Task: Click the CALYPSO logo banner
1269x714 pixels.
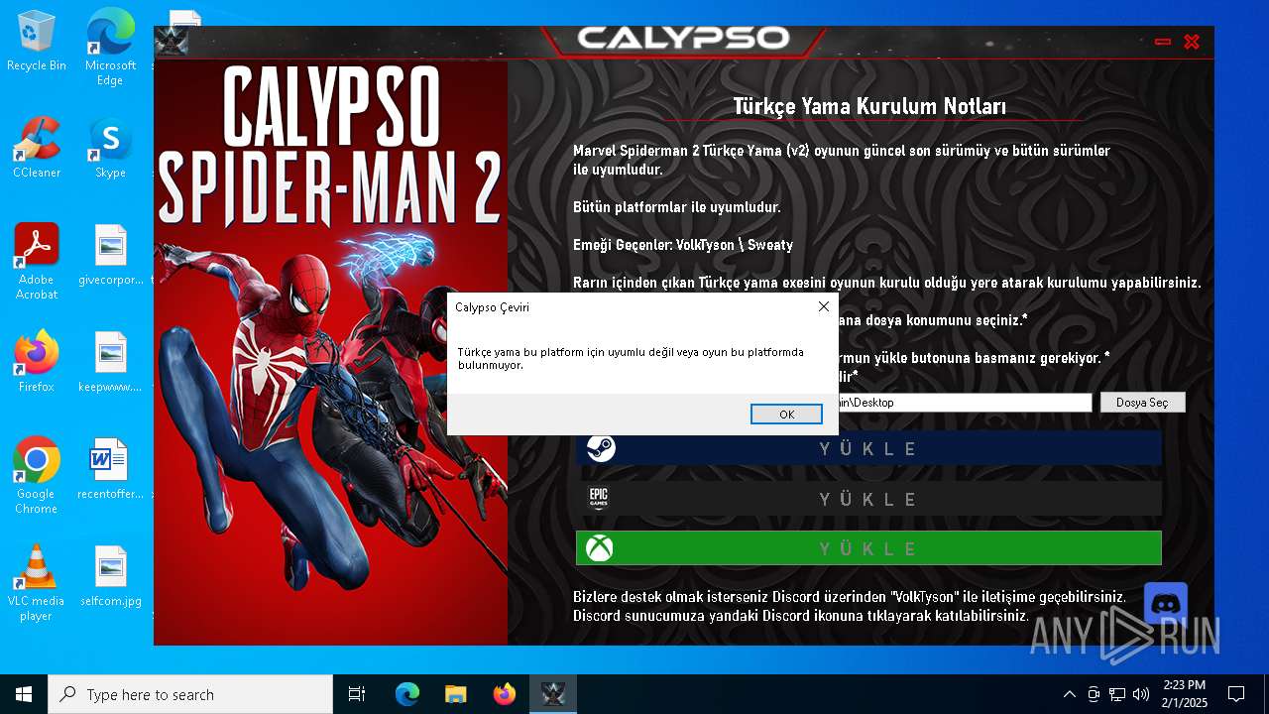Action: [x=683, y=39]
